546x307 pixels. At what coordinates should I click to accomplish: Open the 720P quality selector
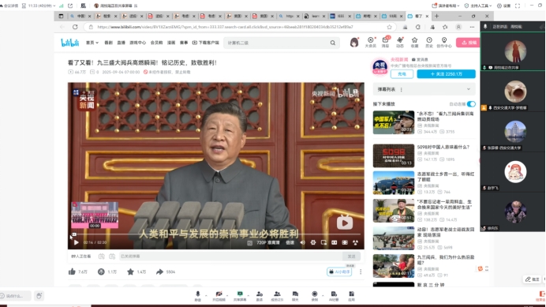point(268,242)
